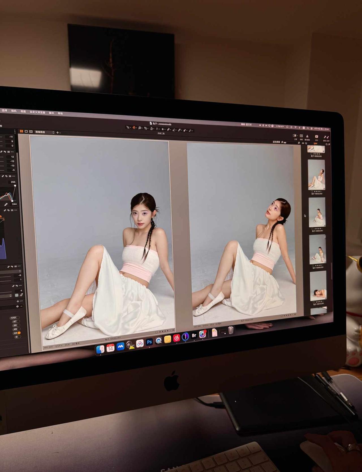Viewport: 362px width, 472px height.
Task: Select the zoom loupe cursor tool
Action: (x=140, y=128)
